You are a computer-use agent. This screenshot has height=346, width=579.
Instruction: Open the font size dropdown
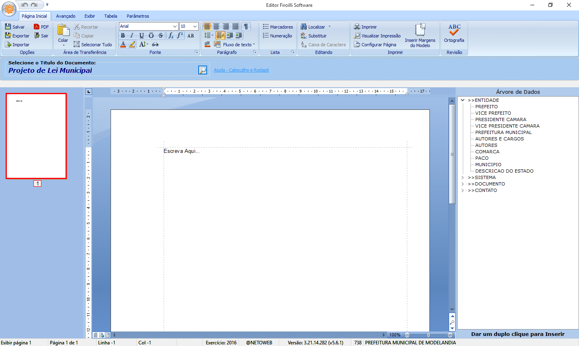[195, 27]
